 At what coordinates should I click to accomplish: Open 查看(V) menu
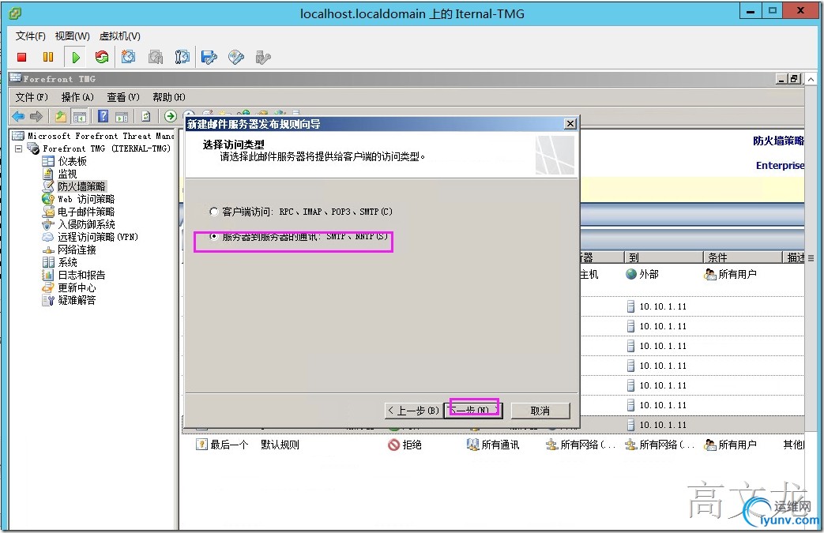(123, 97)
